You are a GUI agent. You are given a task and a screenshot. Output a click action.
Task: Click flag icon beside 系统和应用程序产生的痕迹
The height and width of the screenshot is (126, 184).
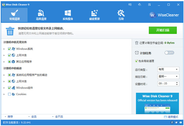[x=13, y=75]
